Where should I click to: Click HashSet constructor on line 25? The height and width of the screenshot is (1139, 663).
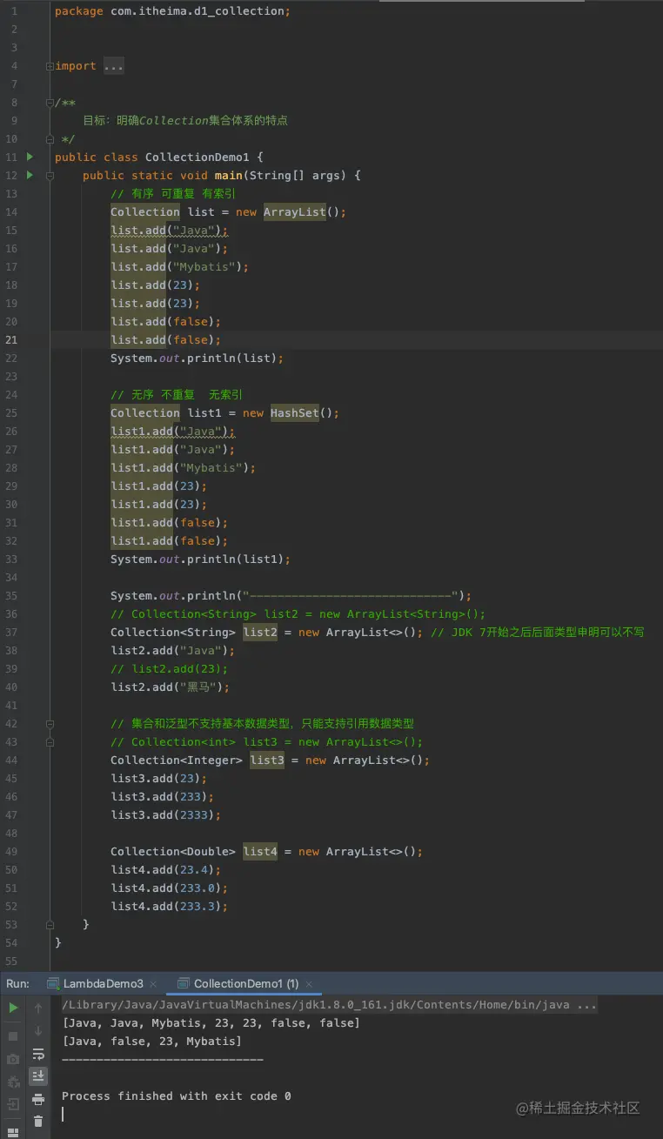[x=294, y=413]
